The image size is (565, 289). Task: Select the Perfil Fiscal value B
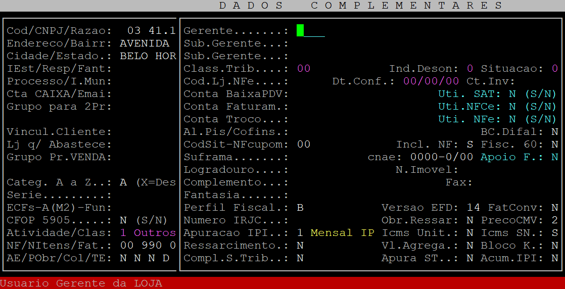click(x=300, y=208)
